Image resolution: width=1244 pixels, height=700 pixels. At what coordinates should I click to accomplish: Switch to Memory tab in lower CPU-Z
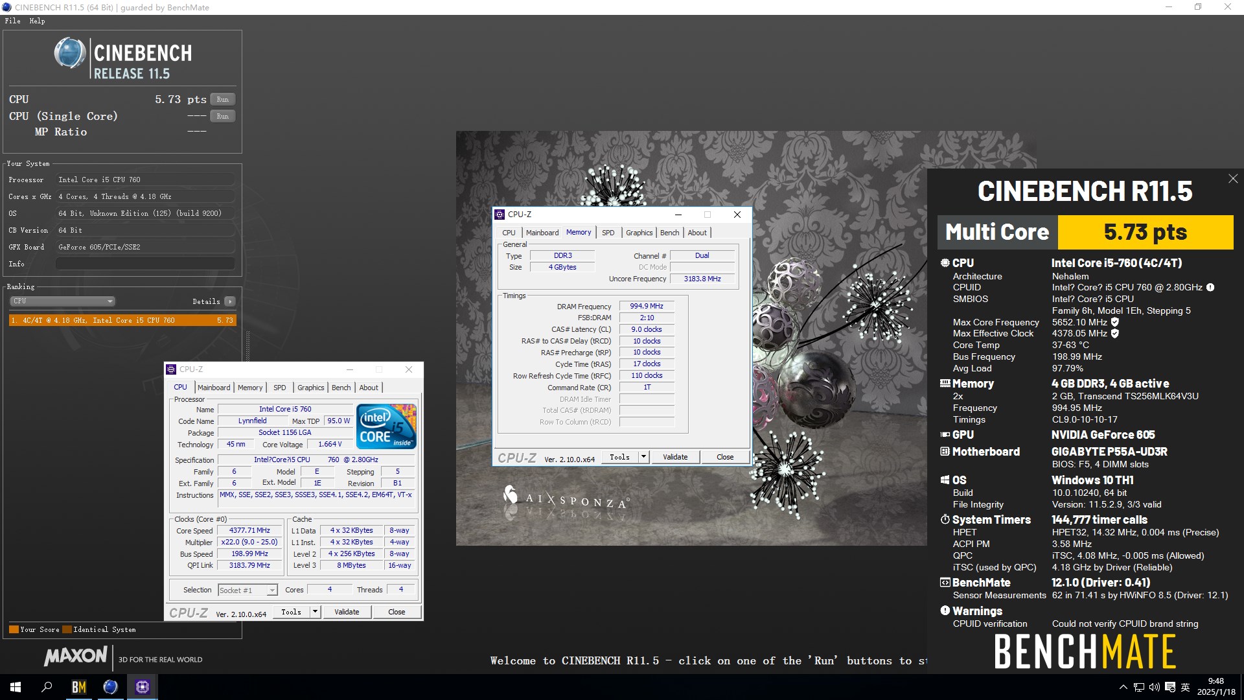click(250, 388)
